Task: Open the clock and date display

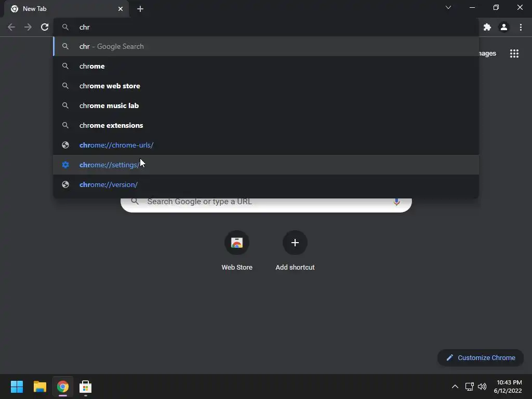Action: coord(508,387)
